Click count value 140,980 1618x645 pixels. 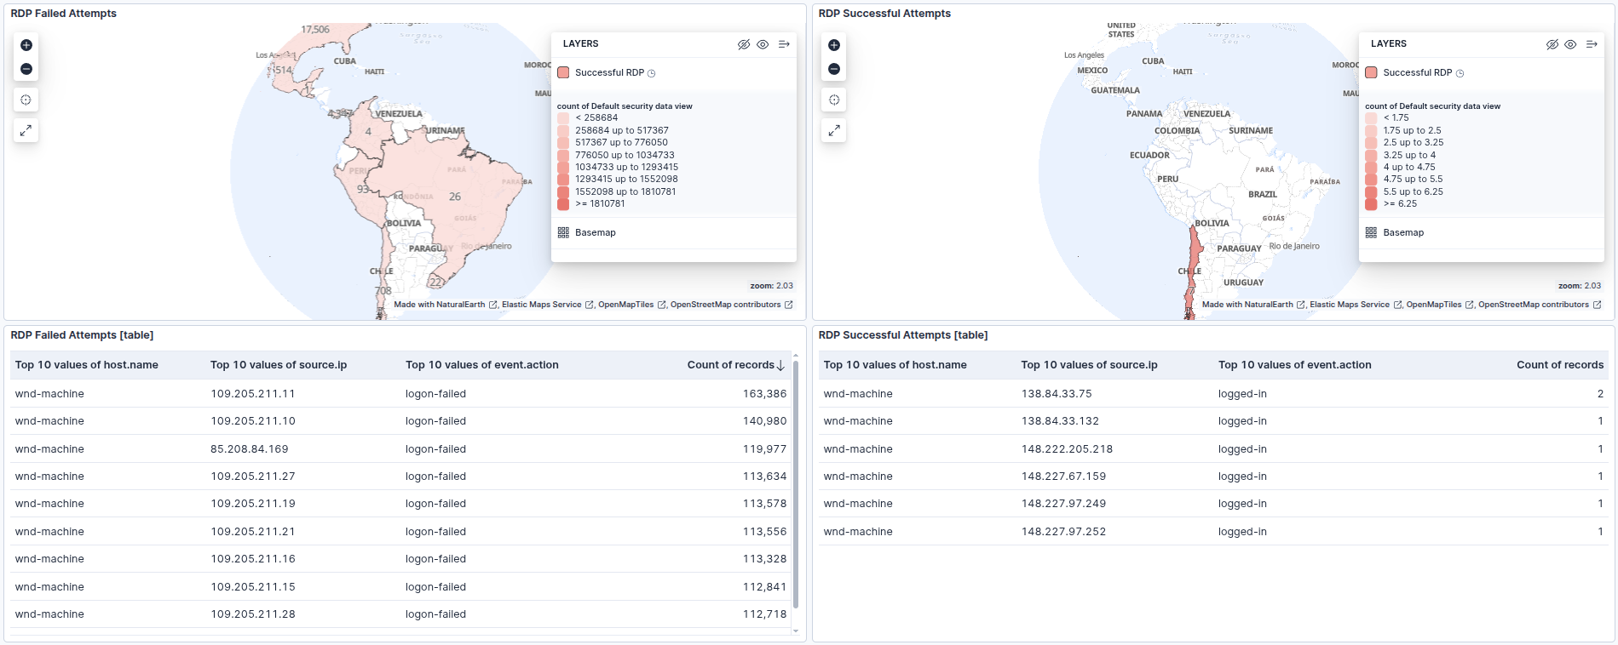click(x=764, y=421)
